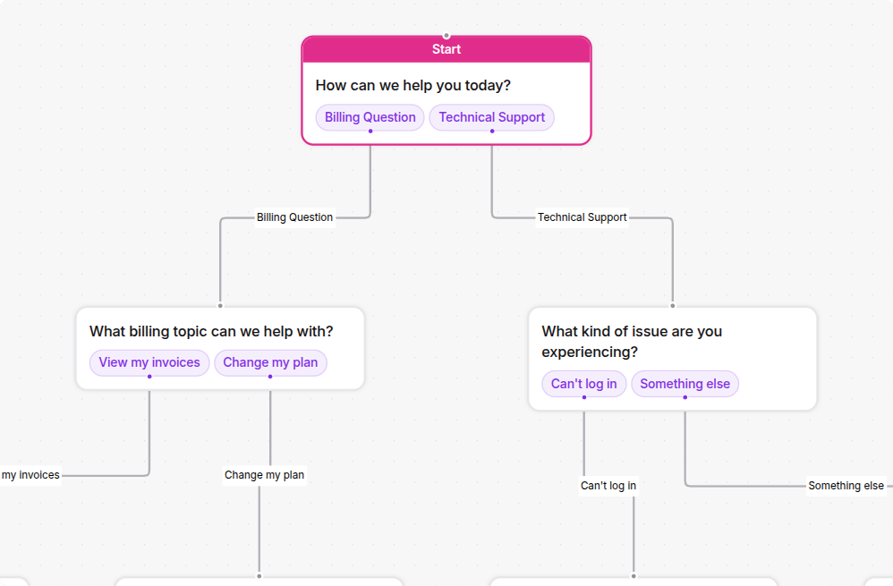Click the "Something else" edge label

[846, 485]
